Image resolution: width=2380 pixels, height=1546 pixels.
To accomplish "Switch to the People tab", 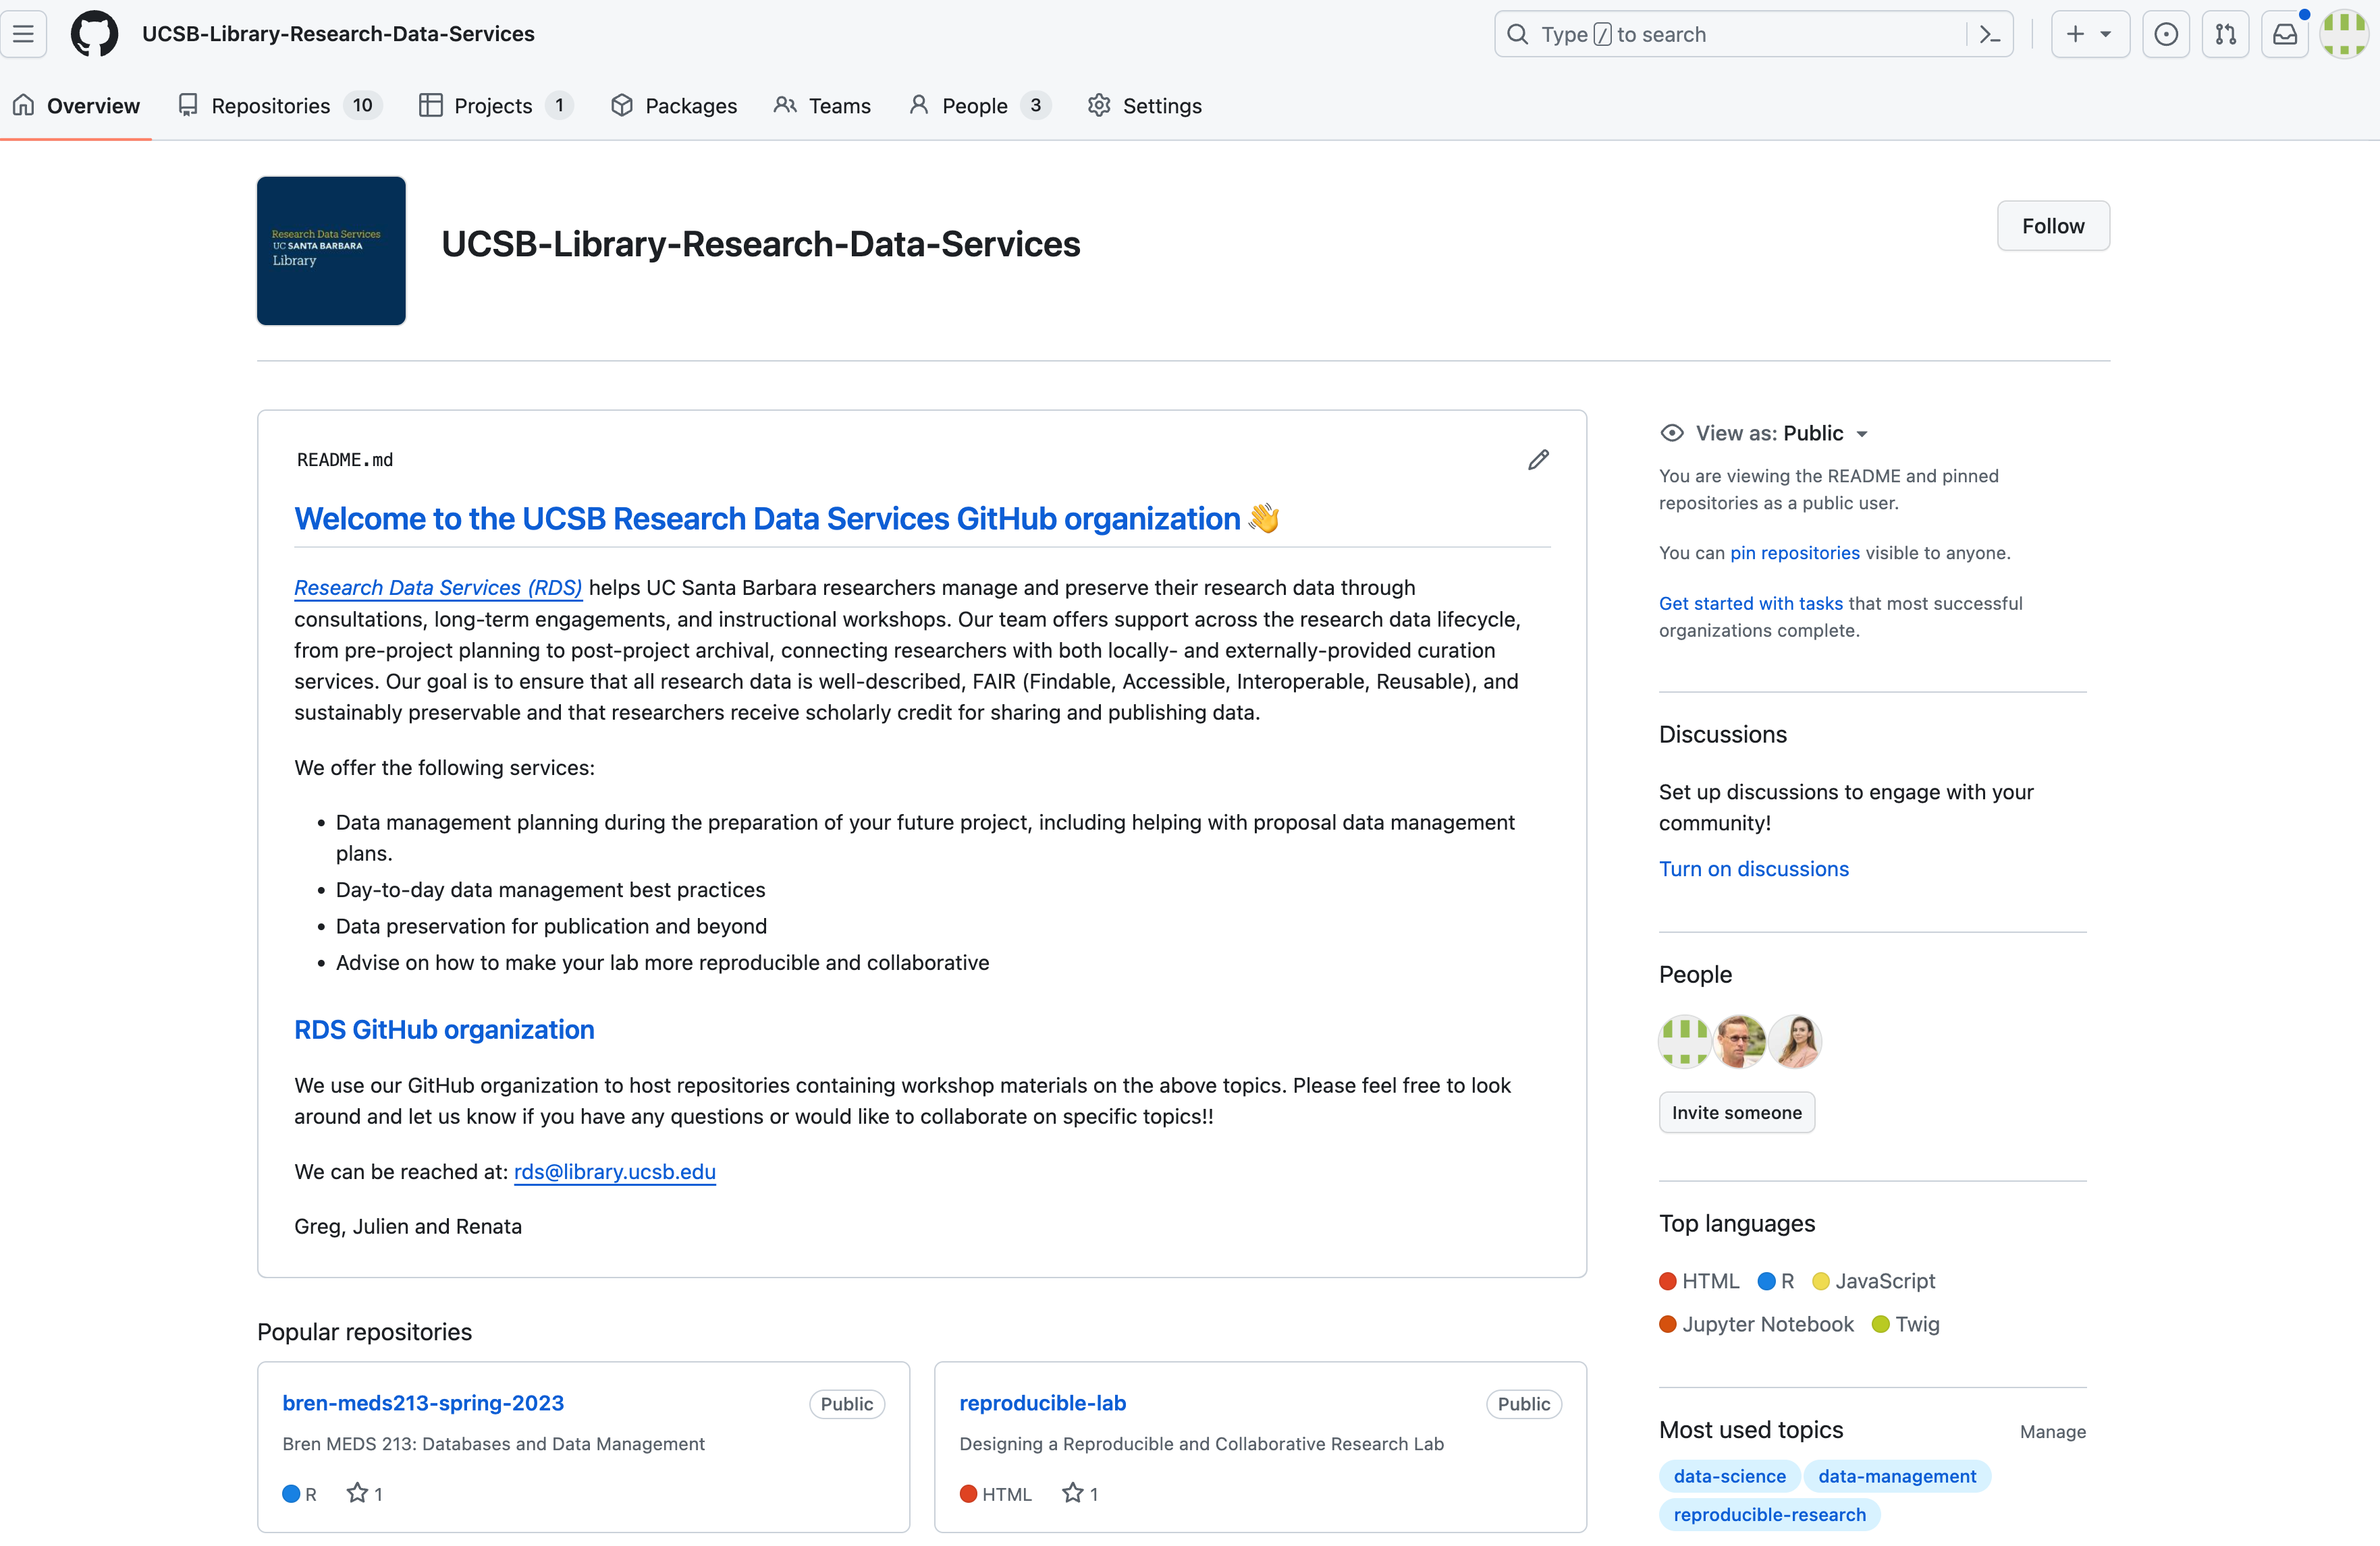I will coord(973,106).
